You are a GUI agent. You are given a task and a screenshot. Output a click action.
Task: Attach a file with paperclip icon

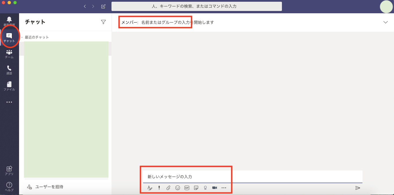[x=168, y=188]
